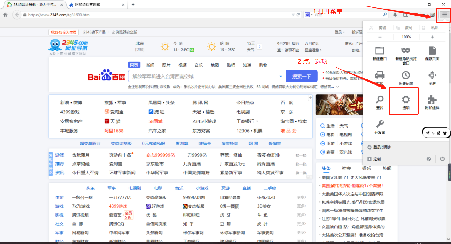Open Options (选项) gear icon

406,99
